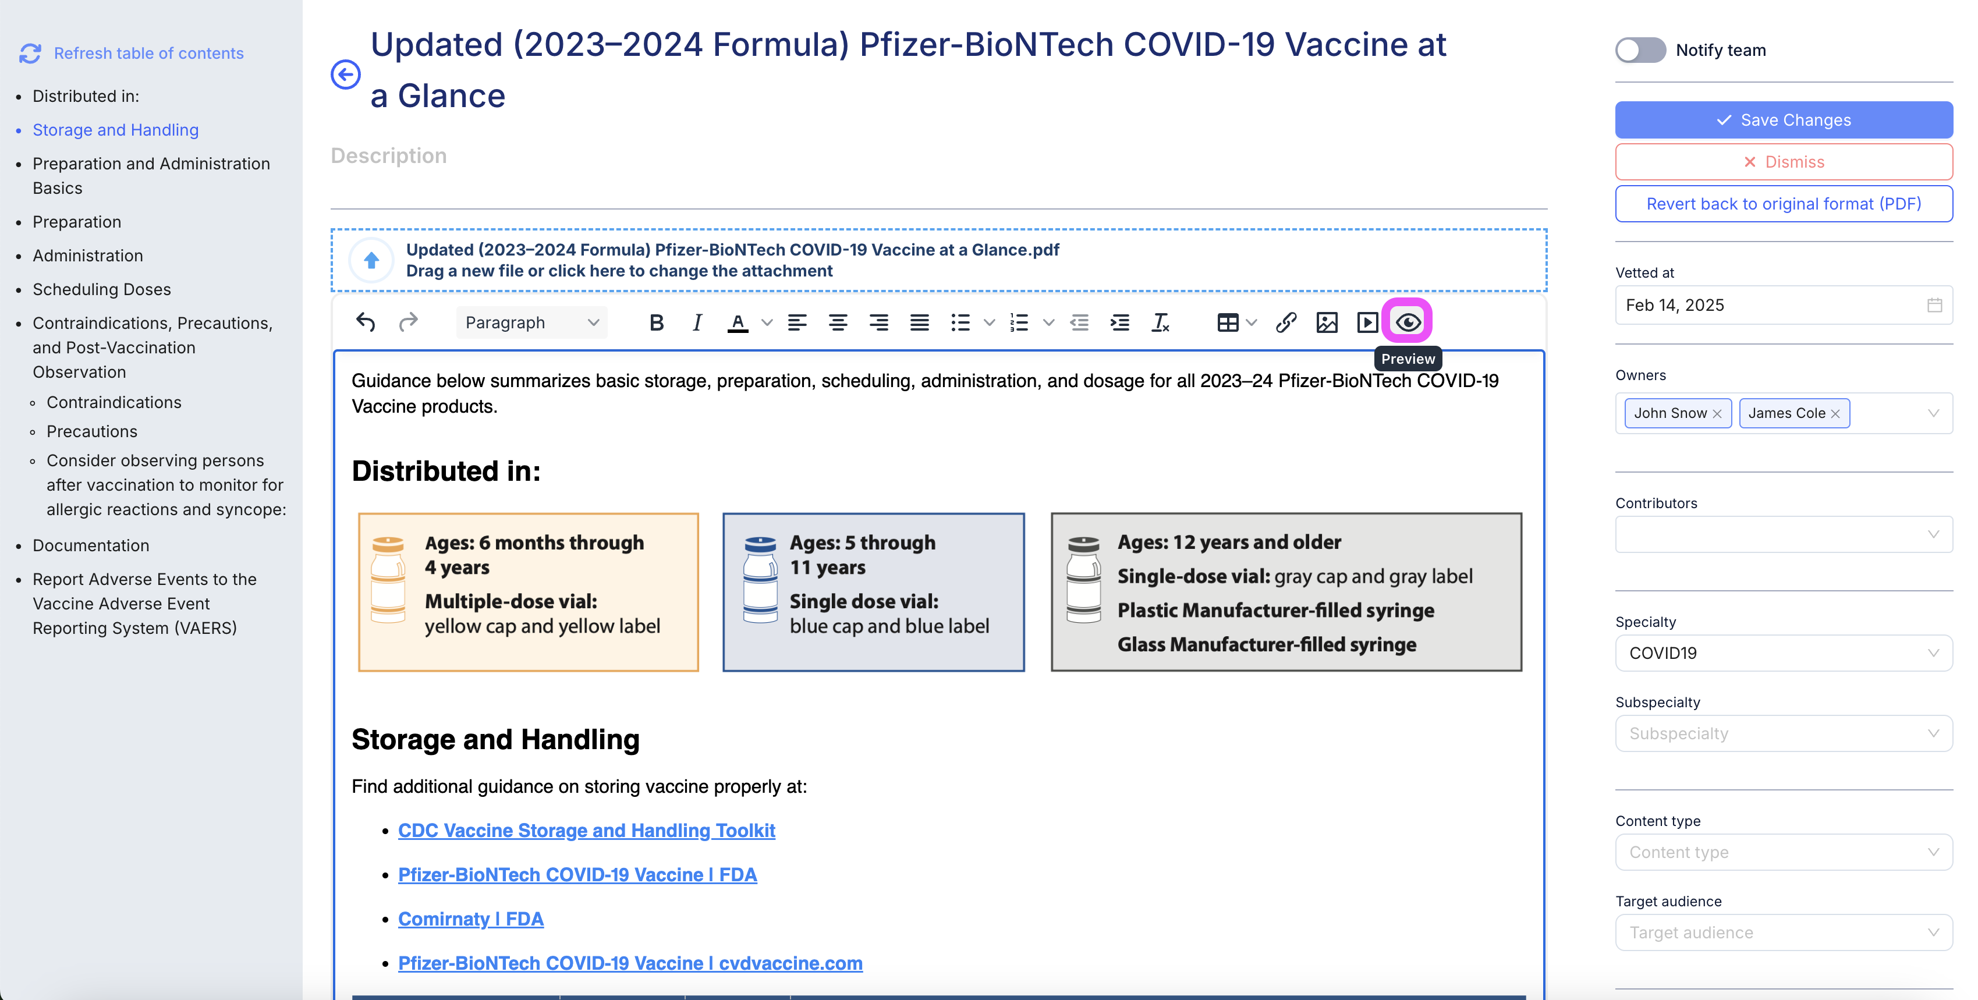
Task: Revert back to original format (PDF)
Action: tap(1784, 204)
